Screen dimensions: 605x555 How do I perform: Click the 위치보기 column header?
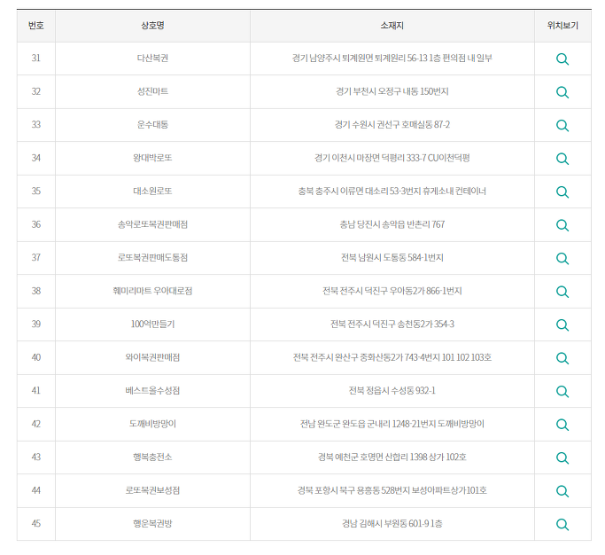(562, 26)
